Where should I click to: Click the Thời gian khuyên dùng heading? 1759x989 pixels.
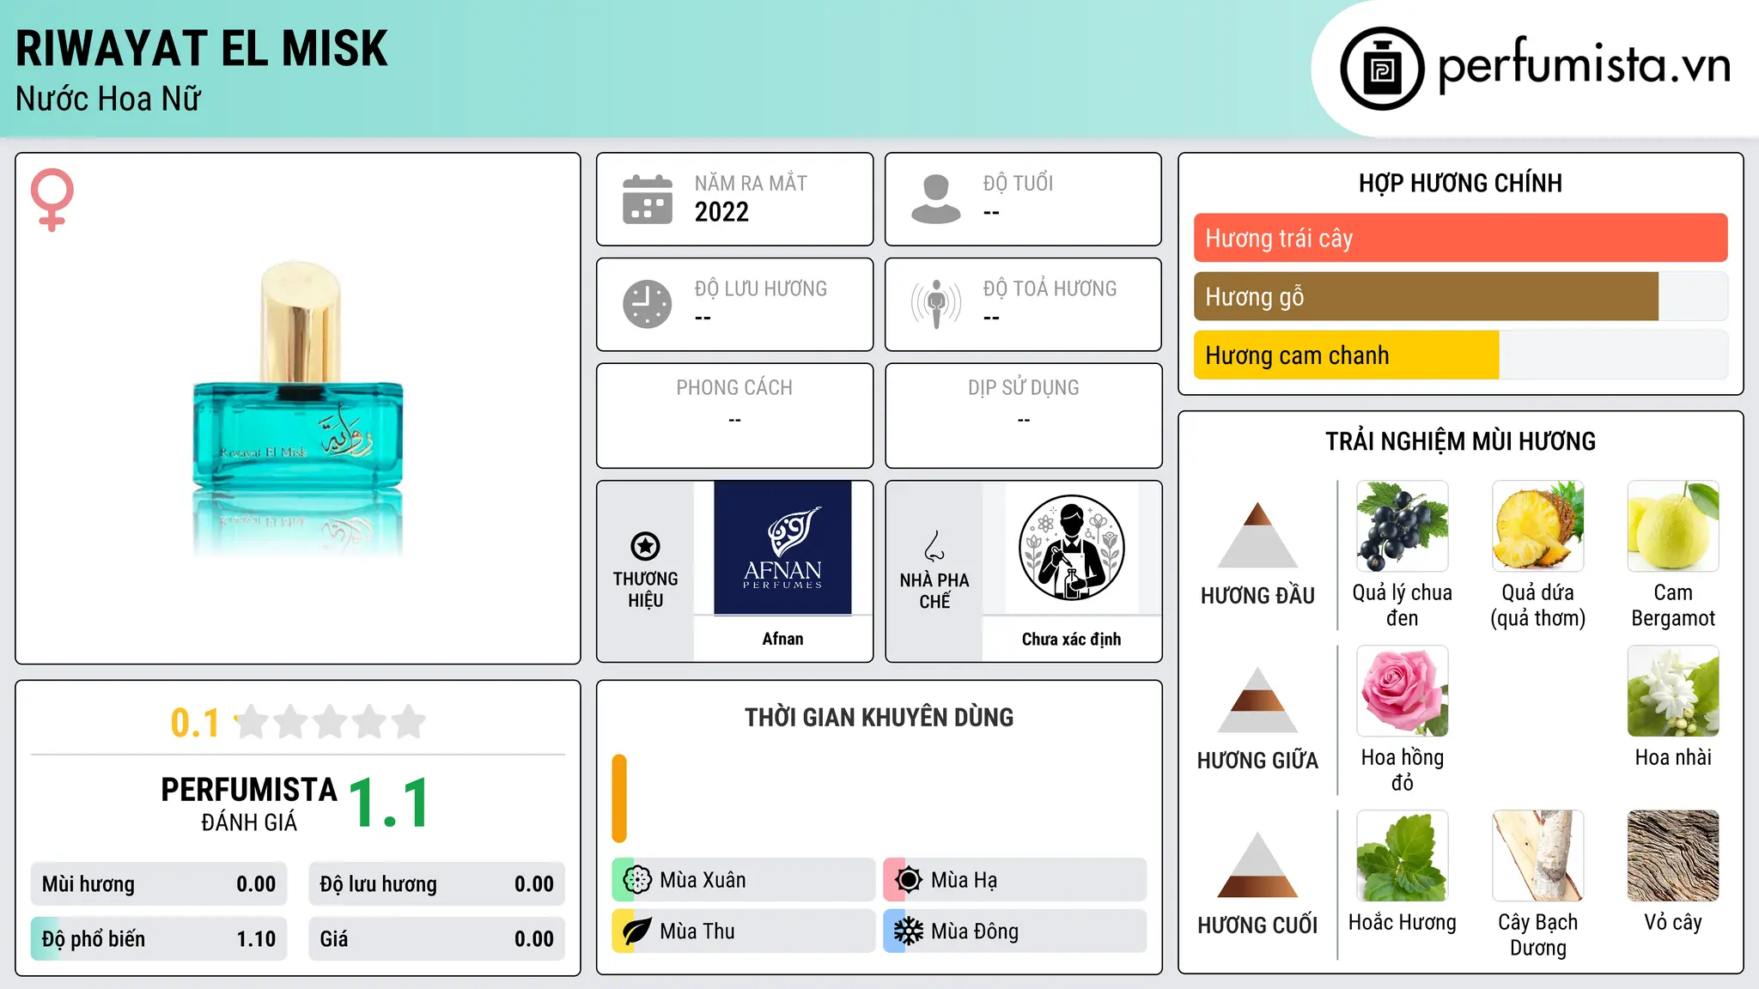(879, 717)
